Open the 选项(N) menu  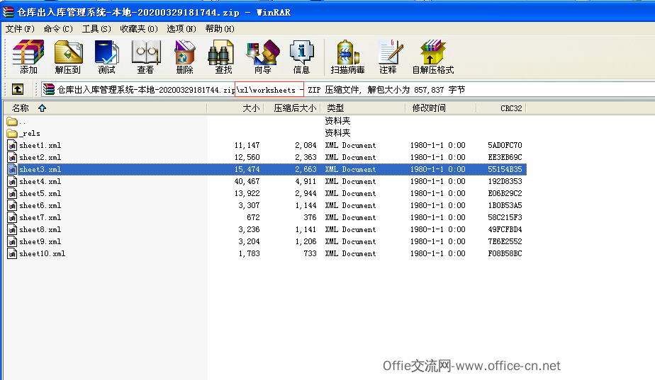(x=181, y=29)
